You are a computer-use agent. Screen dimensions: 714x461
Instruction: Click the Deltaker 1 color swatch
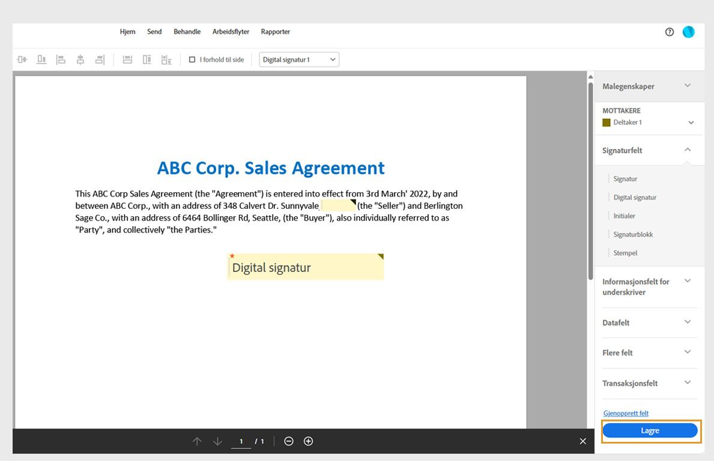point(607,122)
